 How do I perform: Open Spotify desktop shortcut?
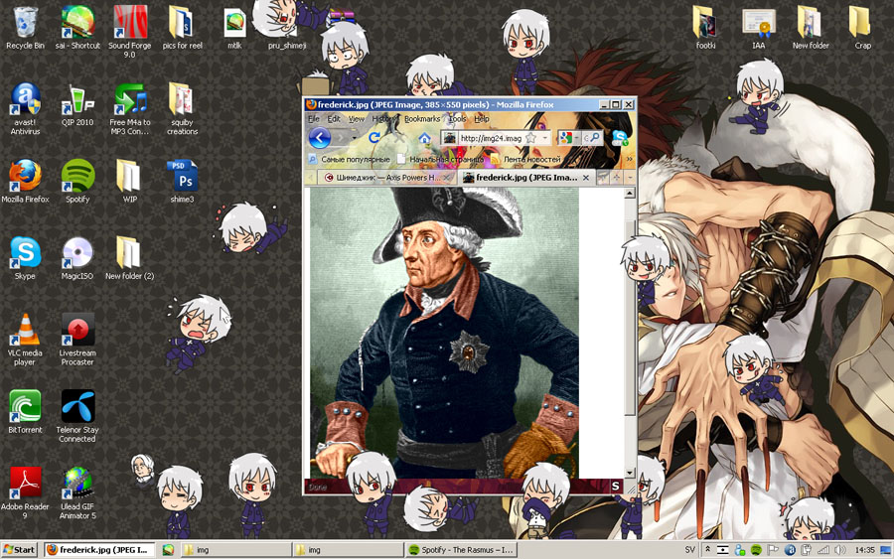77,181
